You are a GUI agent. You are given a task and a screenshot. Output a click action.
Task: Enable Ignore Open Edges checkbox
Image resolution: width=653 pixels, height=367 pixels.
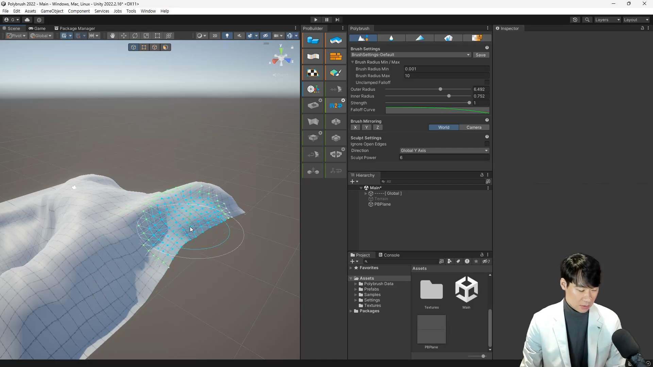(487, 144)
